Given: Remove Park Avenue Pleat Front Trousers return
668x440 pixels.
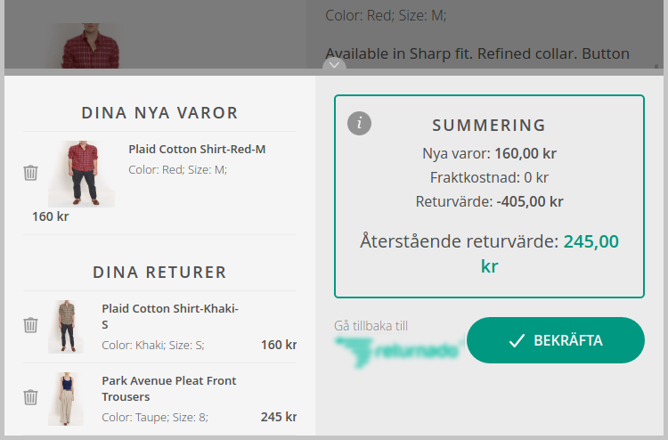Looking at the screenshot, I should [x=30, y=397].
